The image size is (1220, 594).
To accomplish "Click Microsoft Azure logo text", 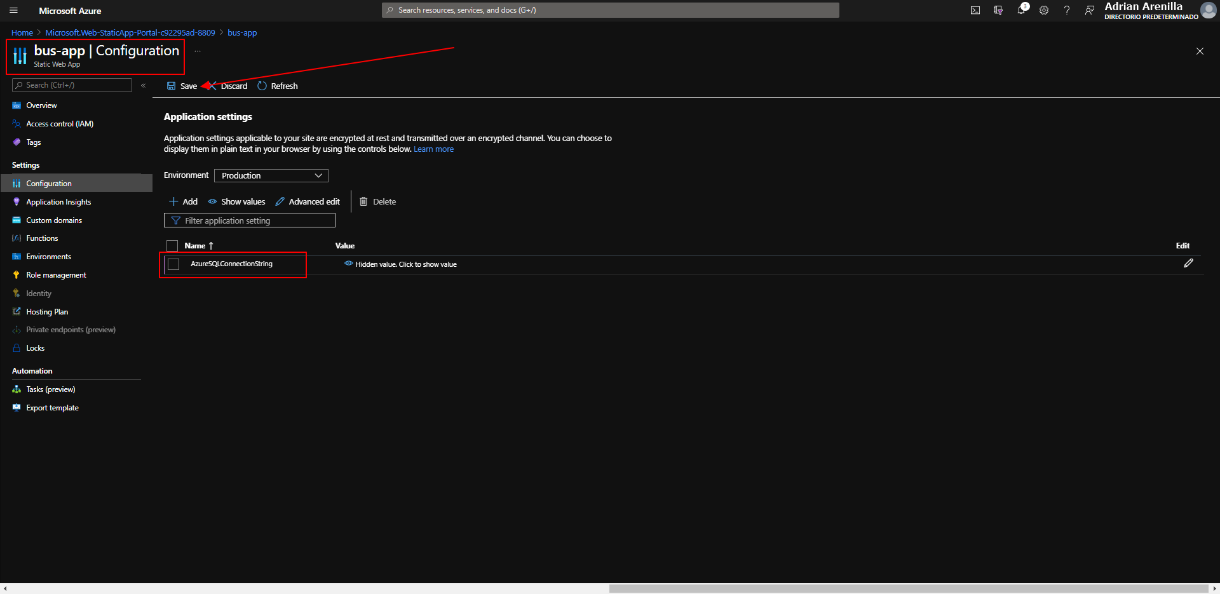I will pyautogui.click(x=70, y=11).
